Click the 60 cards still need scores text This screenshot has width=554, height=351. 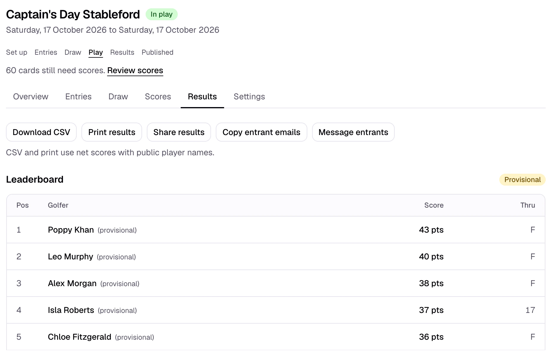[56, 70]
